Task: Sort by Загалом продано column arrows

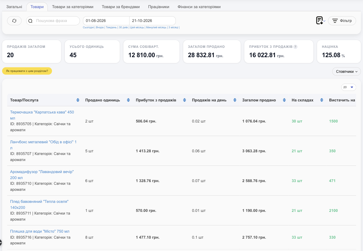Action: click(284, 100)
